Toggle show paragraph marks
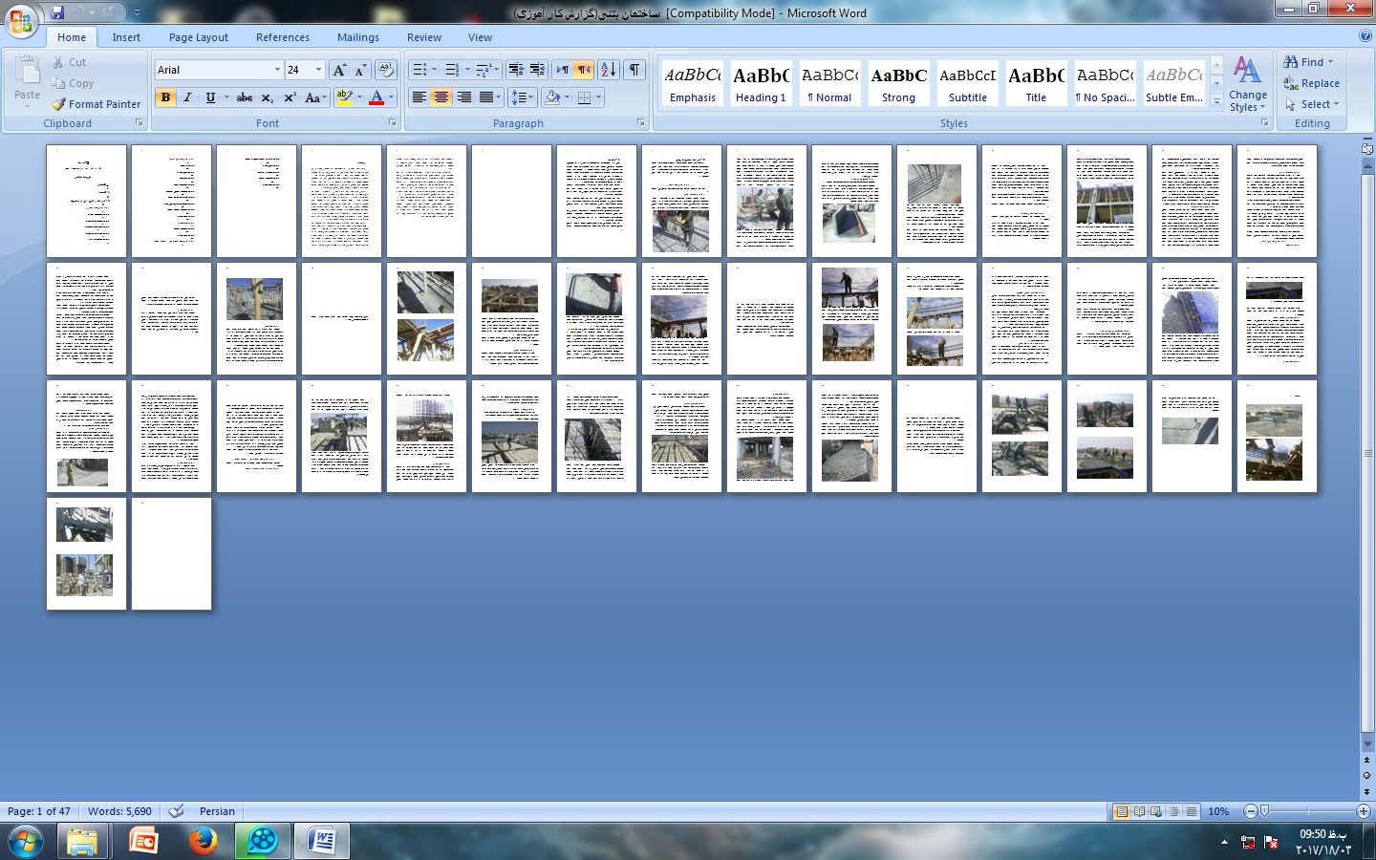Screen dimensions: 1376x860 634,70
